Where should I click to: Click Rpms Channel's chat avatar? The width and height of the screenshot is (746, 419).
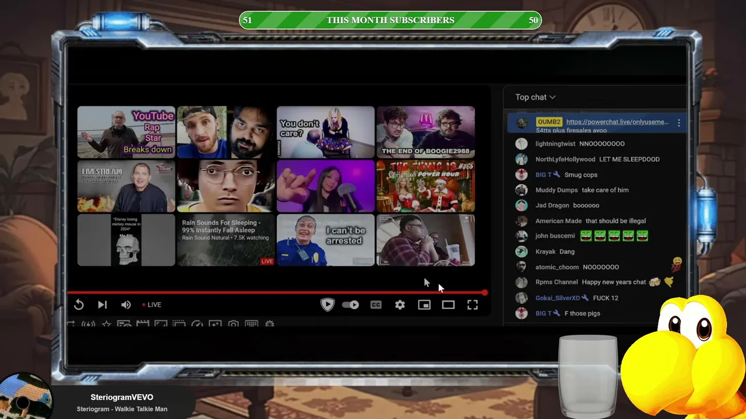[x=522, y=282]
